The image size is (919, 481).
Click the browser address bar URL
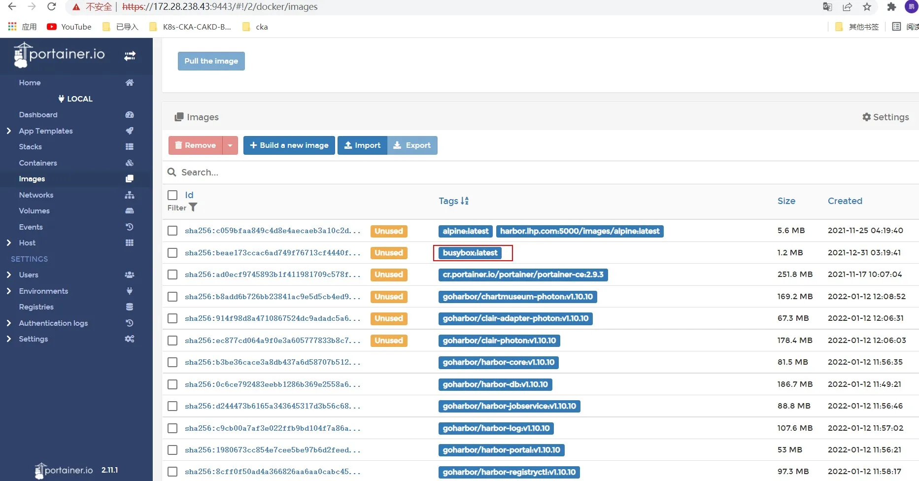pos(220,7)
